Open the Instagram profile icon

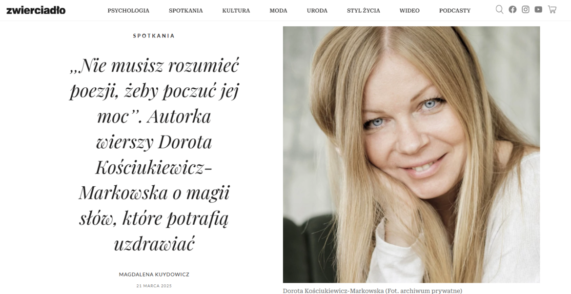pos(526,9)
